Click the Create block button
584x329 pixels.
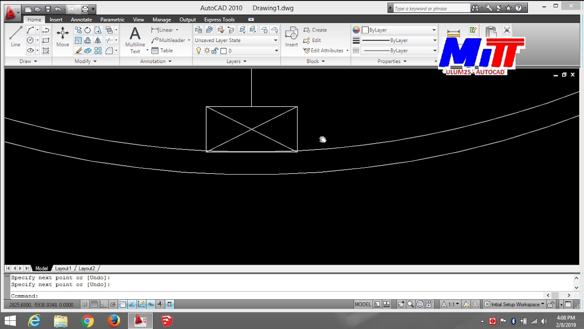coord(315,30)
